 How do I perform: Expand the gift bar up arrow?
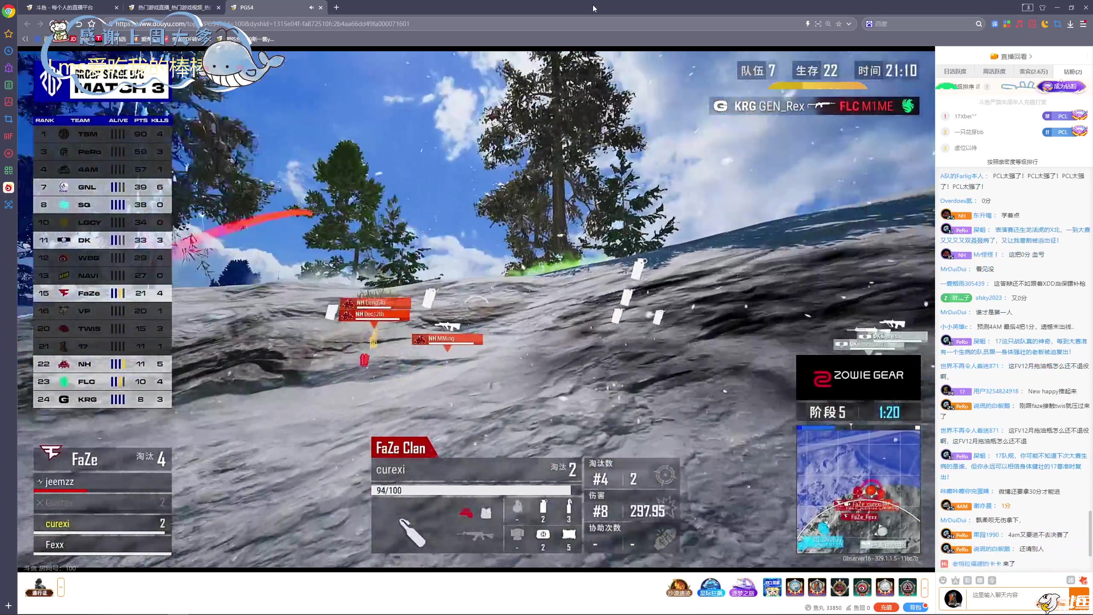(924, 588)
